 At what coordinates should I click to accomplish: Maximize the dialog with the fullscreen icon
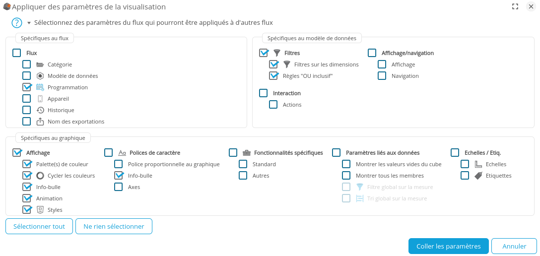[515, 6]
